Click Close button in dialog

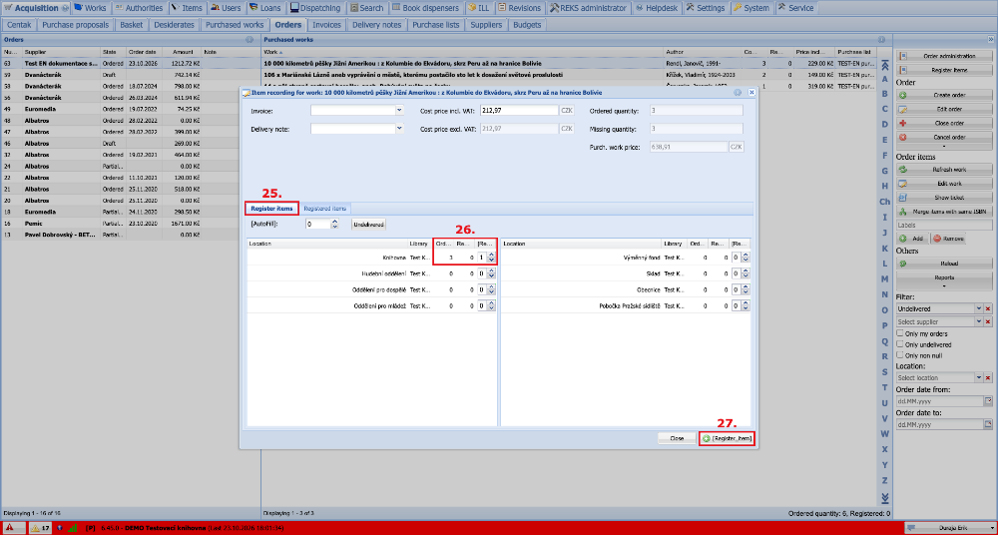(677, 438)
